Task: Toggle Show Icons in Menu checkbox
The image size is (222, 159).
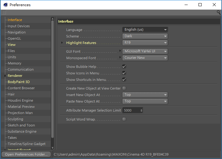Action: coord(124,73)
